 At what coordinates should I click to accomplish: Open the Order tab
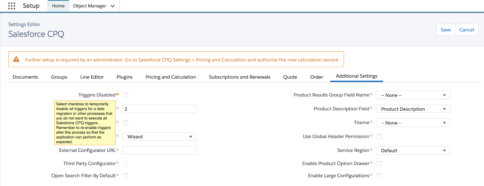[317, 77]
